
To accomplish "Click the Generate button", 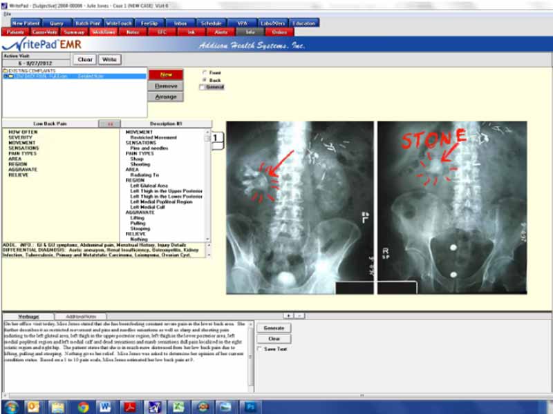I will [x=274, y=328].
